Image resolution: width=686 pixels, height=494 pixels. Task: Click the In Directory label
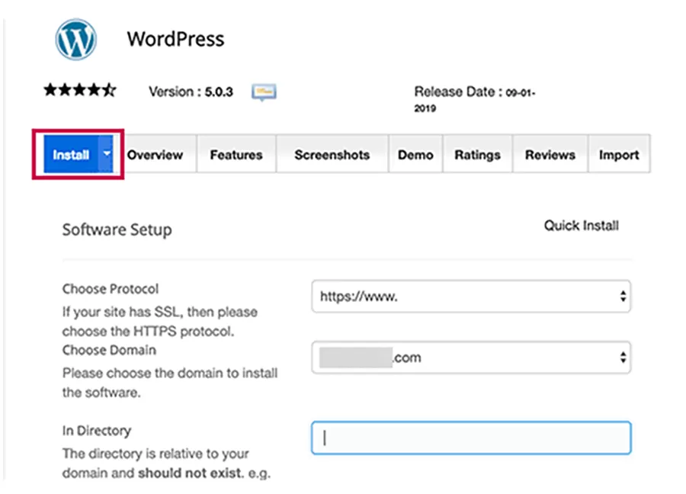97,431
